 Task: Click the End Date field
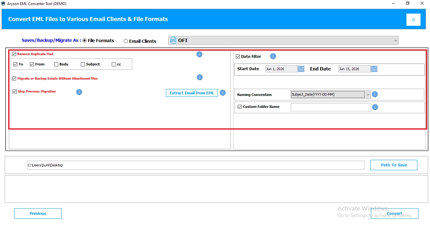coord(354,69)
